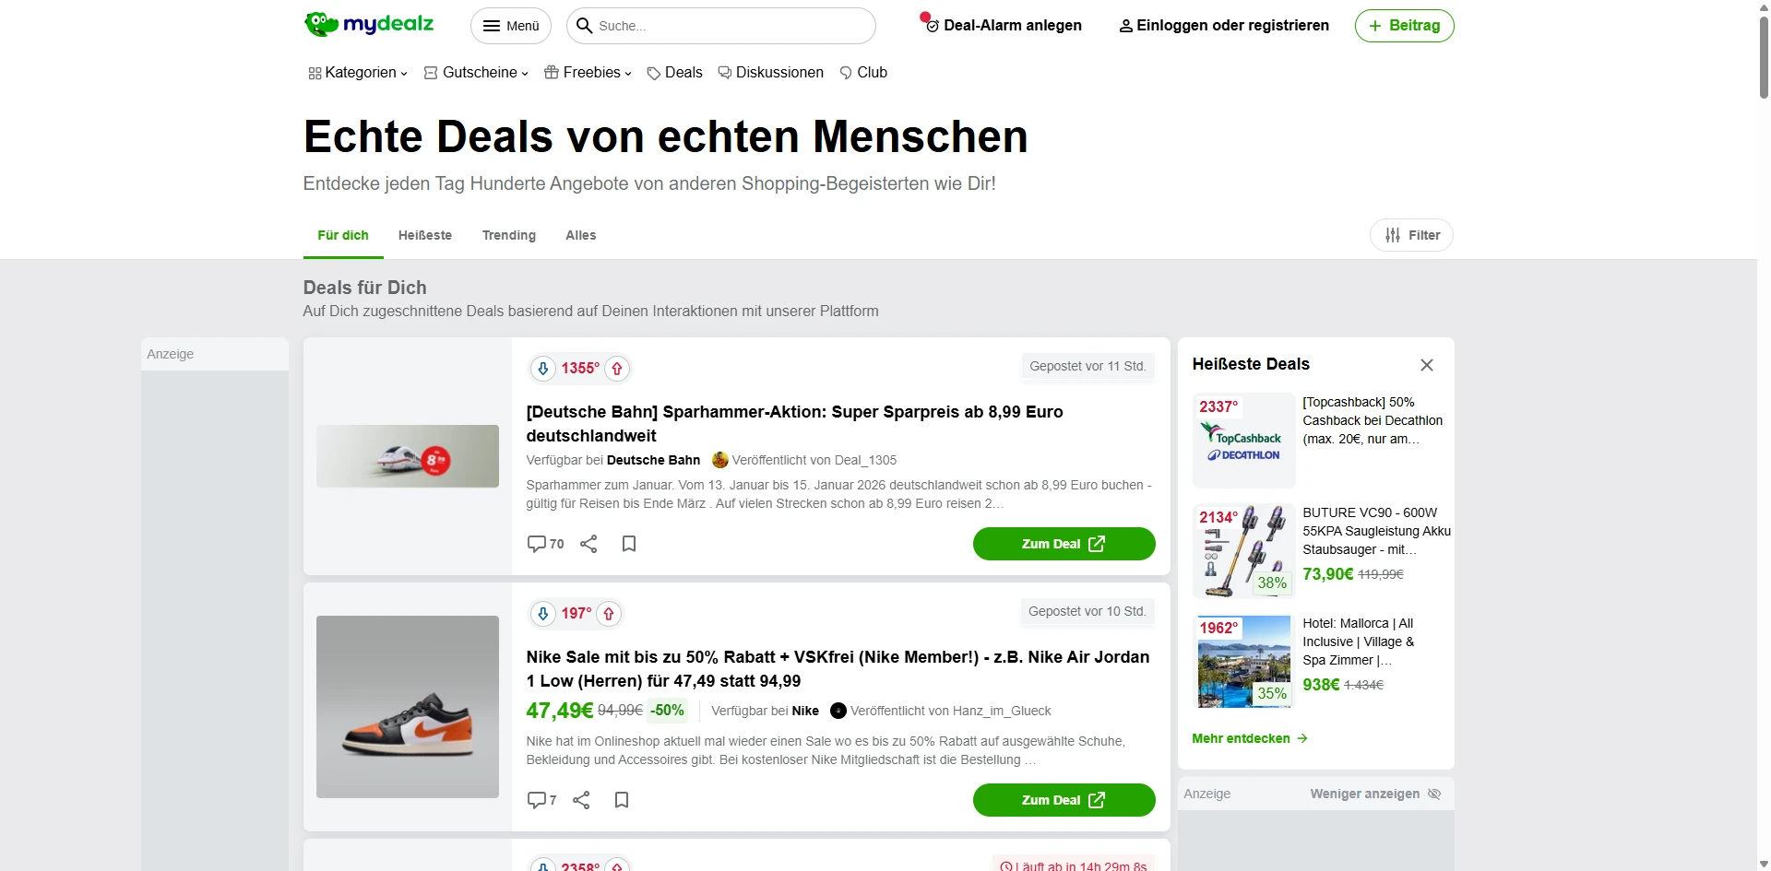Expand the Kategorien dropdown
Image resolution: width=1771 pixels, height=871 pixels.
point(358,73)
